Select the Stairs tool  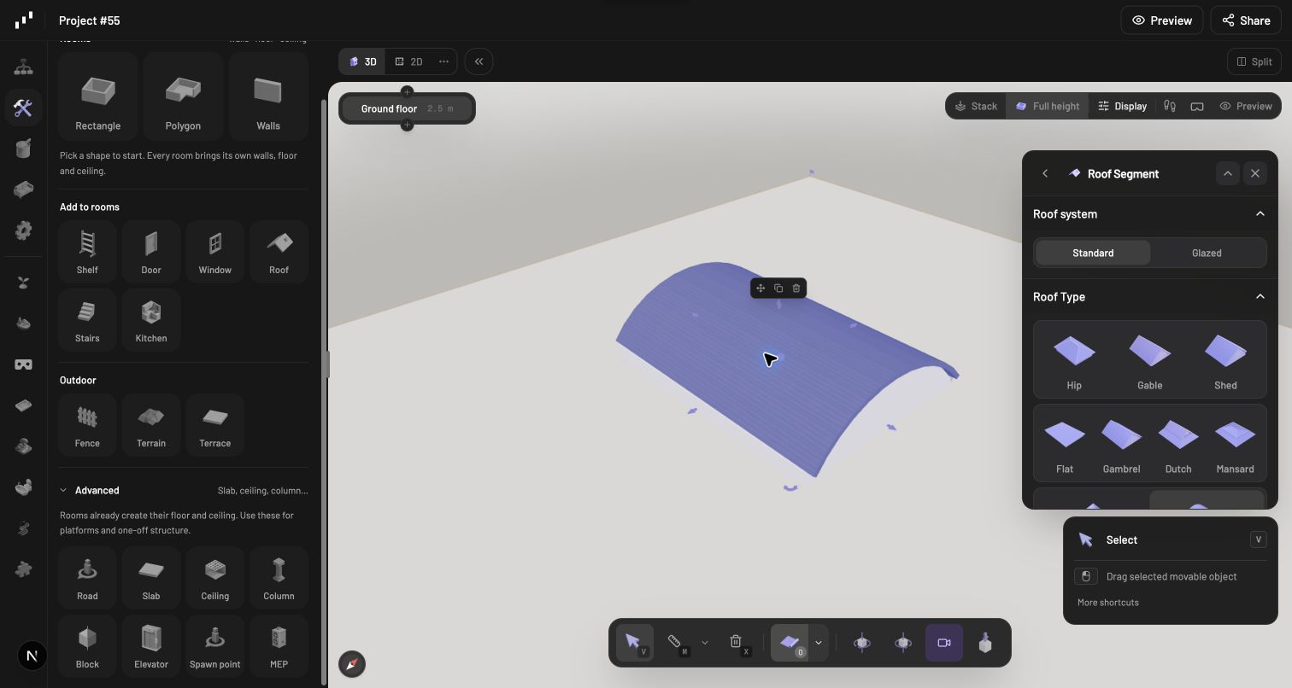coord(87,319)
